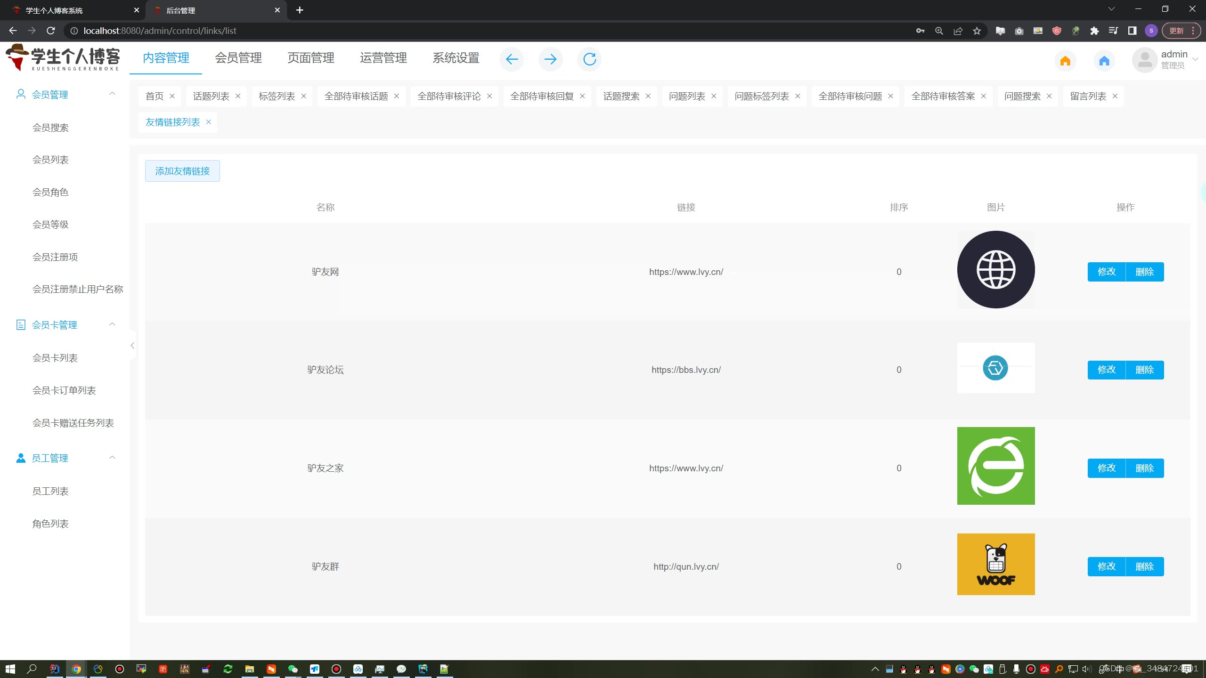Click the blue back arrow navigation icon
Viewport: 1206px width, 678px height.
point(512,59)
